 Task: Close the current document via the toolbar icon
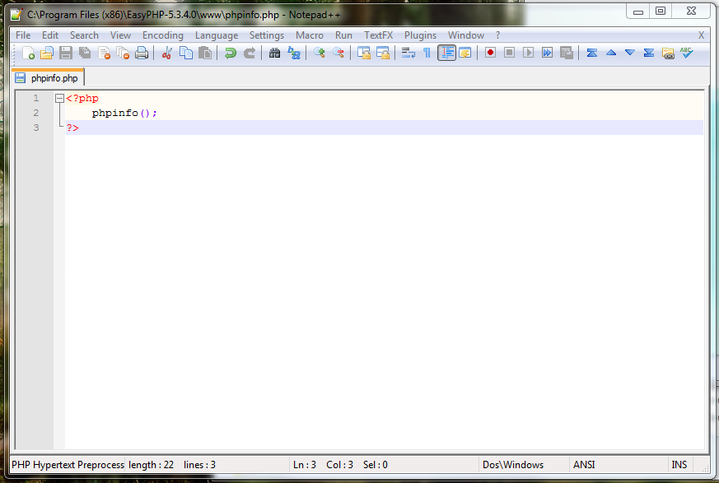pos(104,53)
